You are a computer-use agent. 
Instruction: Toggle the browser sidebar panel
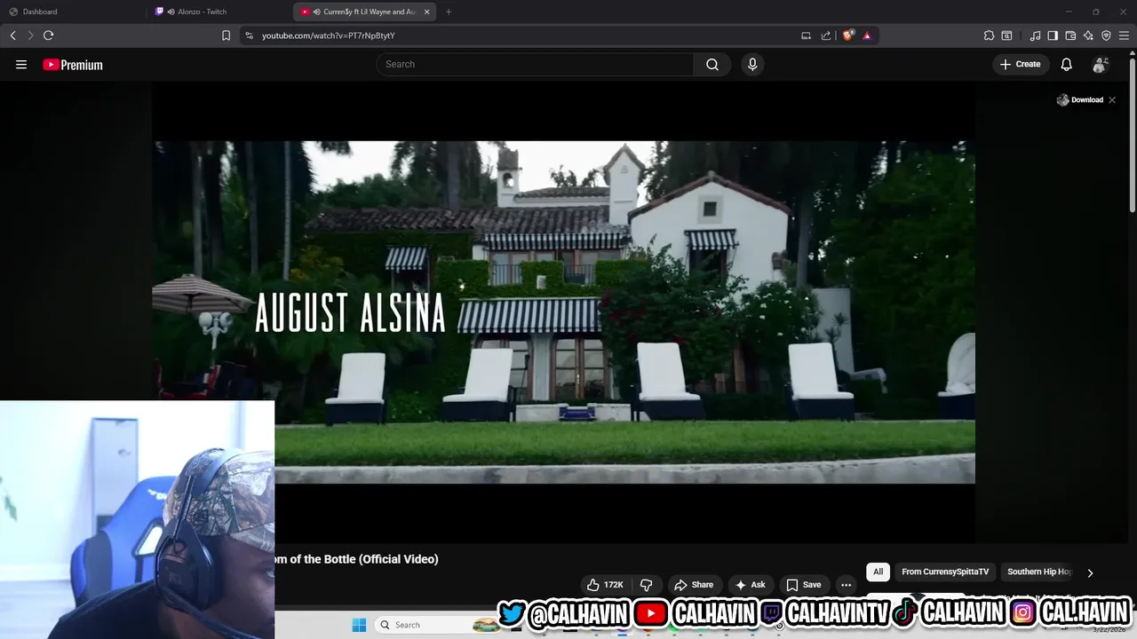click(x=1053, y=35)
